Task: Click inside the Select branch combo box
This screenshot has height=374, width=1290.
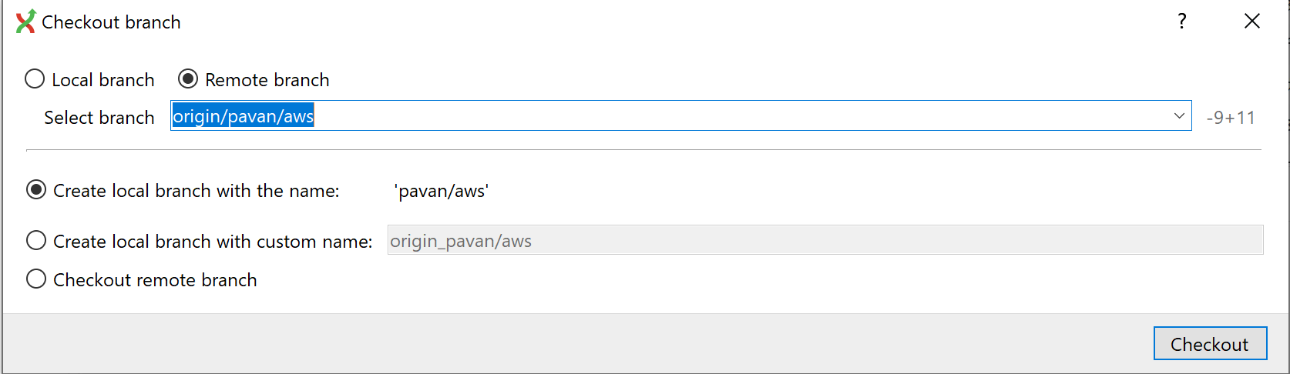Action: coord(681,116)
